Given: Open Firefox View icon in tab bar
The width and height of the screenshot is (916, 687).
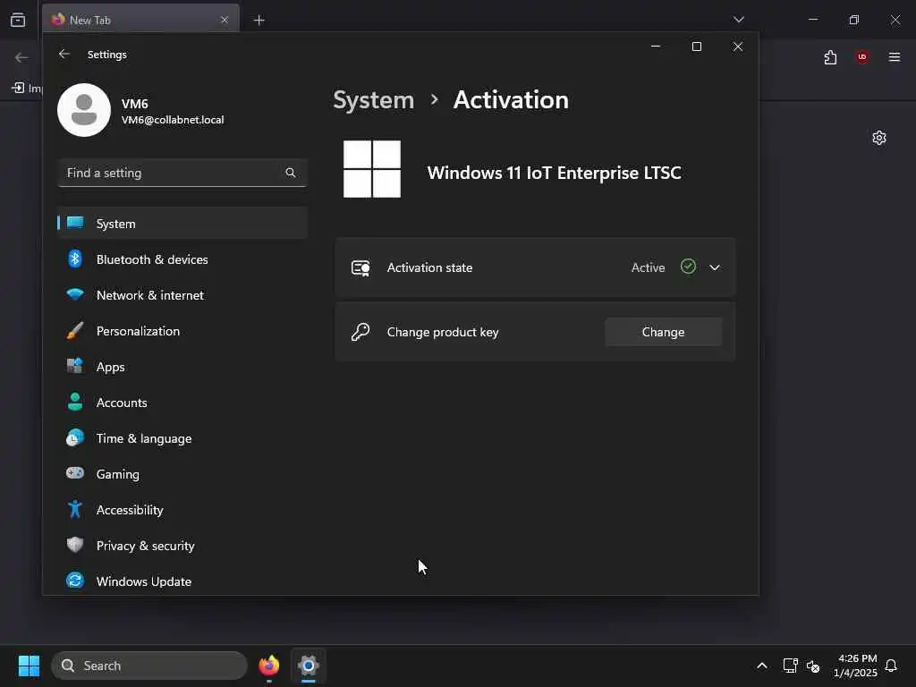Looking at the screenshot, I should pos(18,20).
